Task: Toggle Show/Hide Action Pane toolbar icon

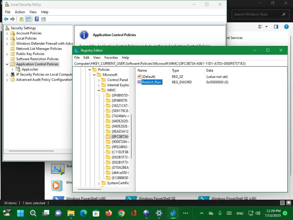Action: 43,19
